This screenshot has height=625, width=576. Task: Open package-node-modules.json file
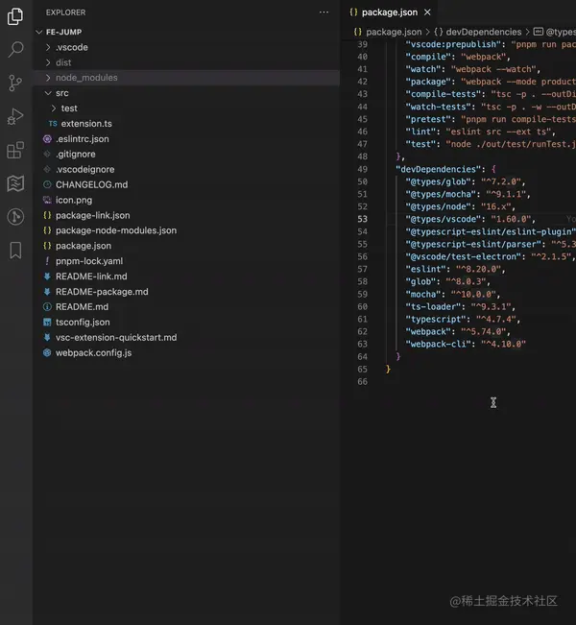pos(186,230)
